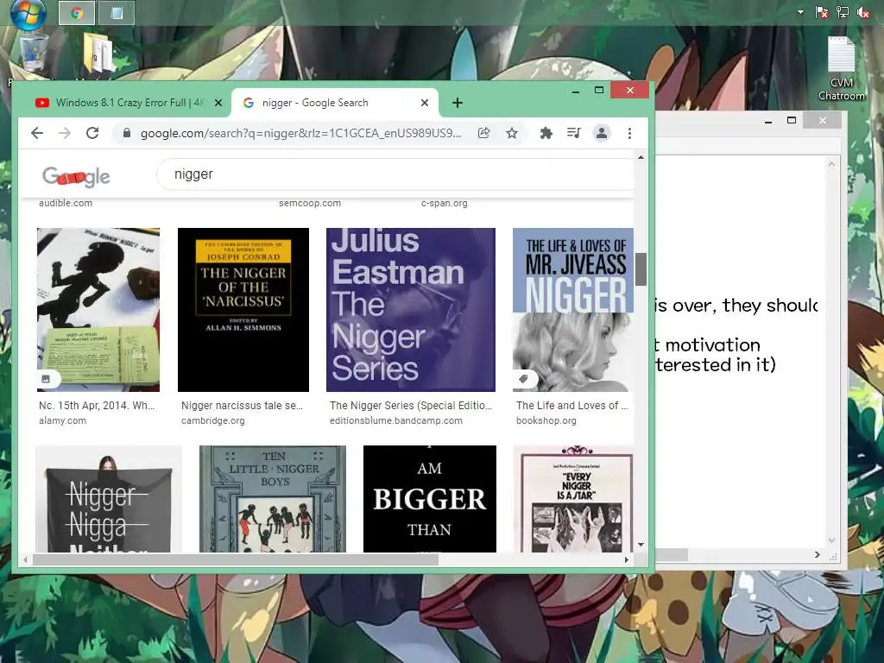Open the Windows Start orb
Image resolution: width=884 pixels, height=663 pixels.
pos(28,14)
